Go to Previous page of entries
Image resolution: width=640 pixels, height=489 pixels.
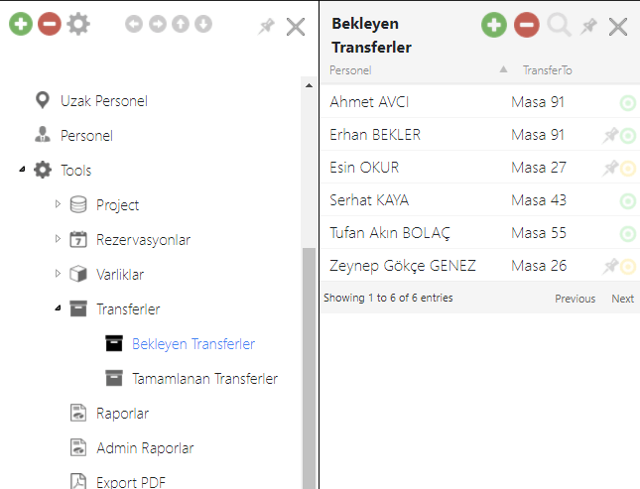(x=575, y=299)
